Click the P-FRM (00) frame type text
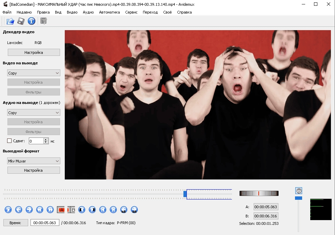This screenshot has height=235, width=335. pyautogui.click(x=126, y=223)
